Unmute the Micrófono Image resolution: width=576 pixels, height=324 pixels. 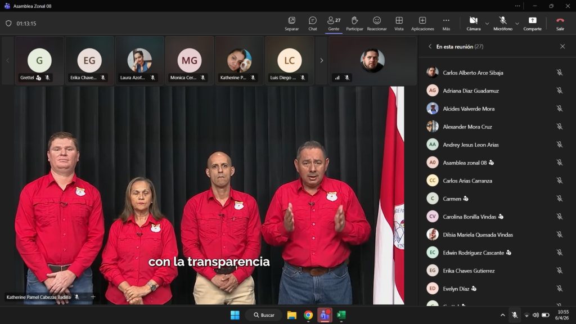click(502, 23)
